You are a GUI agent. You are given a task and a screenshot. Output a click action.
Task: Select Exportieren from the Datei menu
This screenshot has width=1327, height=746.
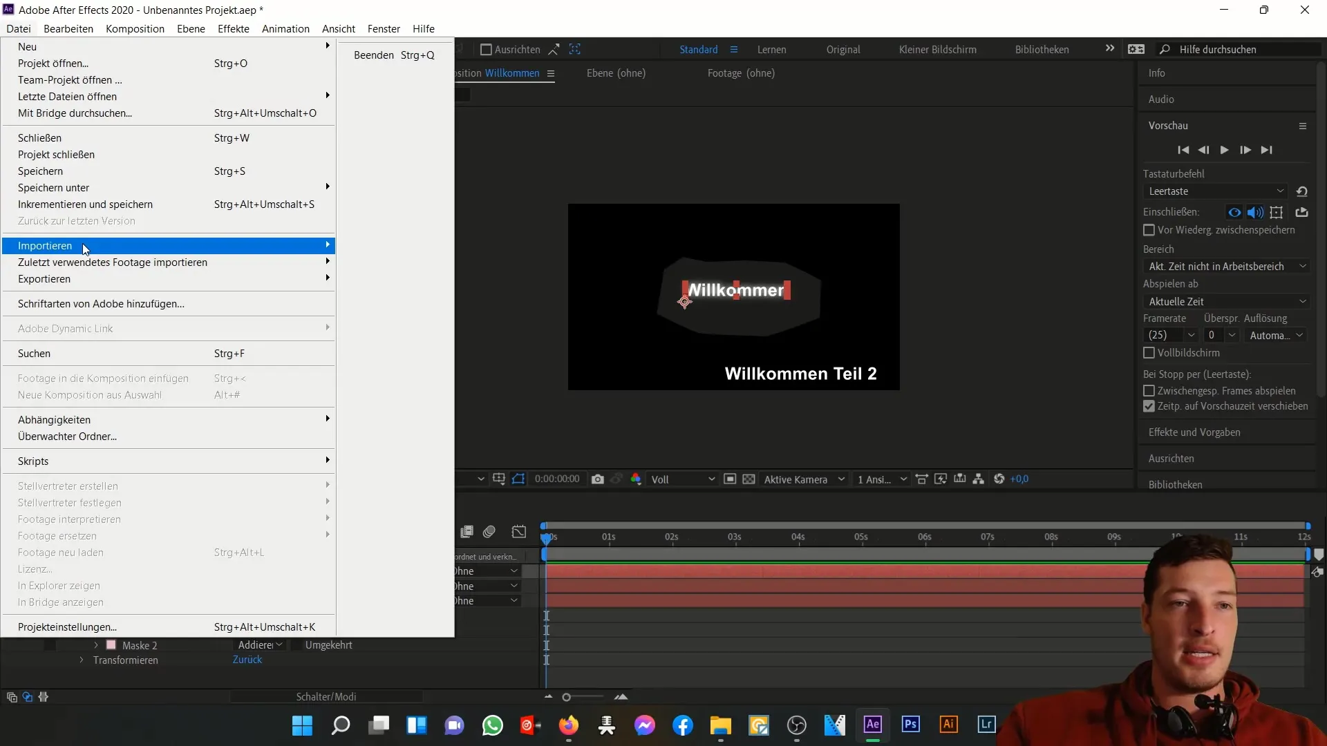coord(43,279)
